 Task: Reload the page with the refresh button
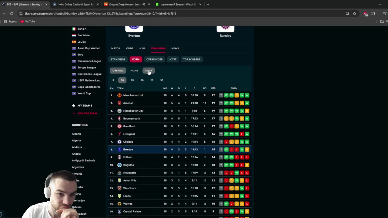click(12, 14)
